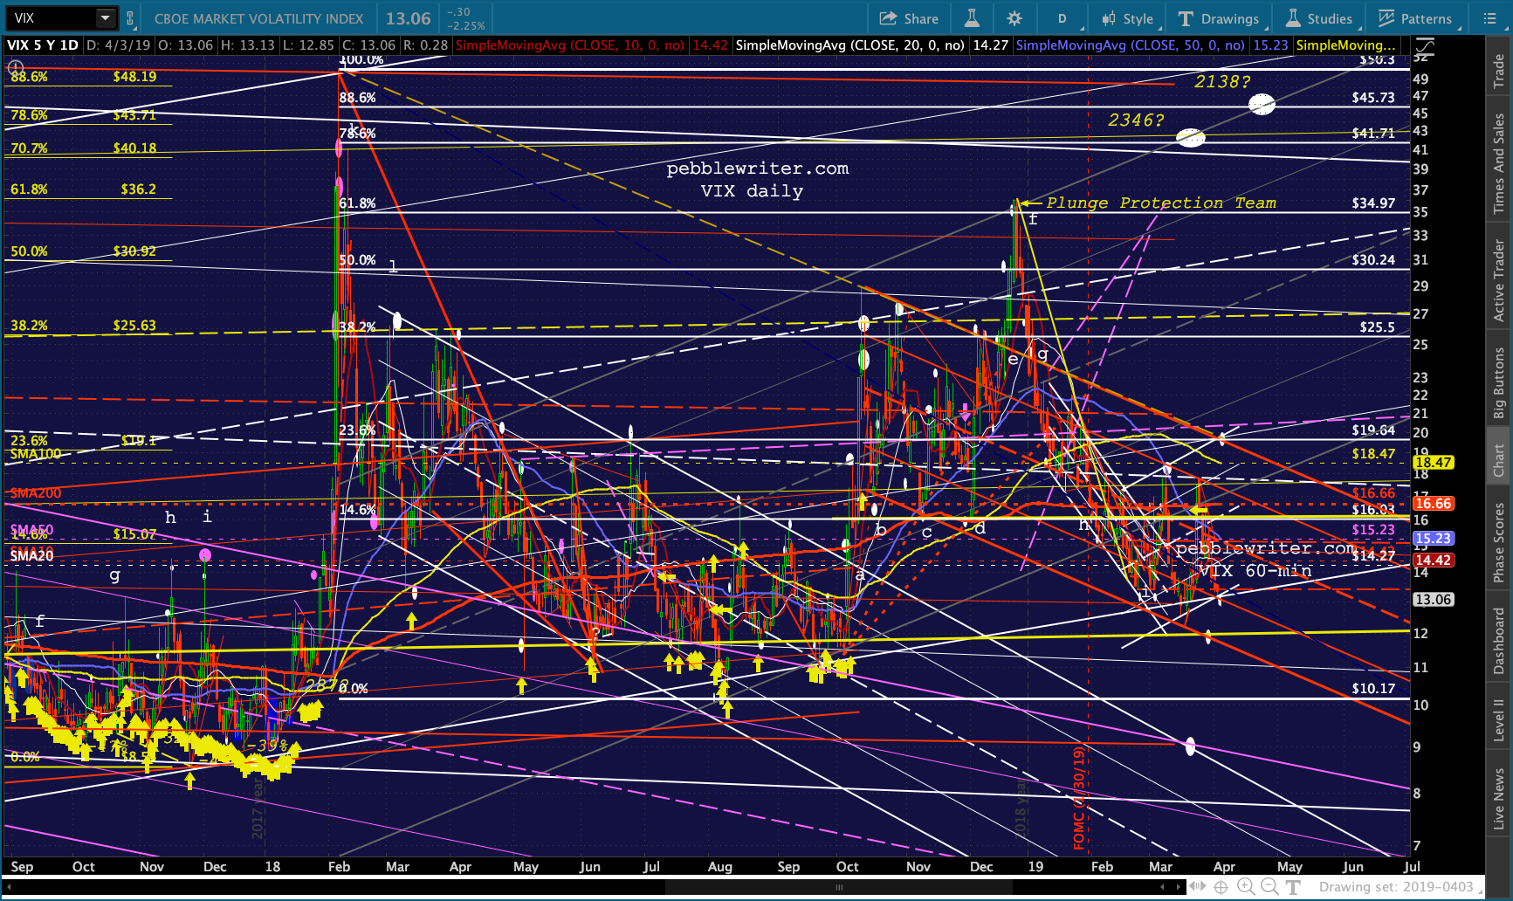
Task: Open the Patterns menu
Action: click(x=1415, y=18)
